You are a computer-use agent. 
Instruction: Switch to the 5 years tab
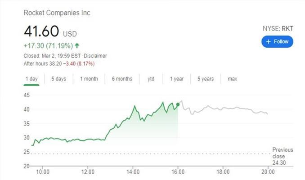pyautogui.click(x=205, y=79)
